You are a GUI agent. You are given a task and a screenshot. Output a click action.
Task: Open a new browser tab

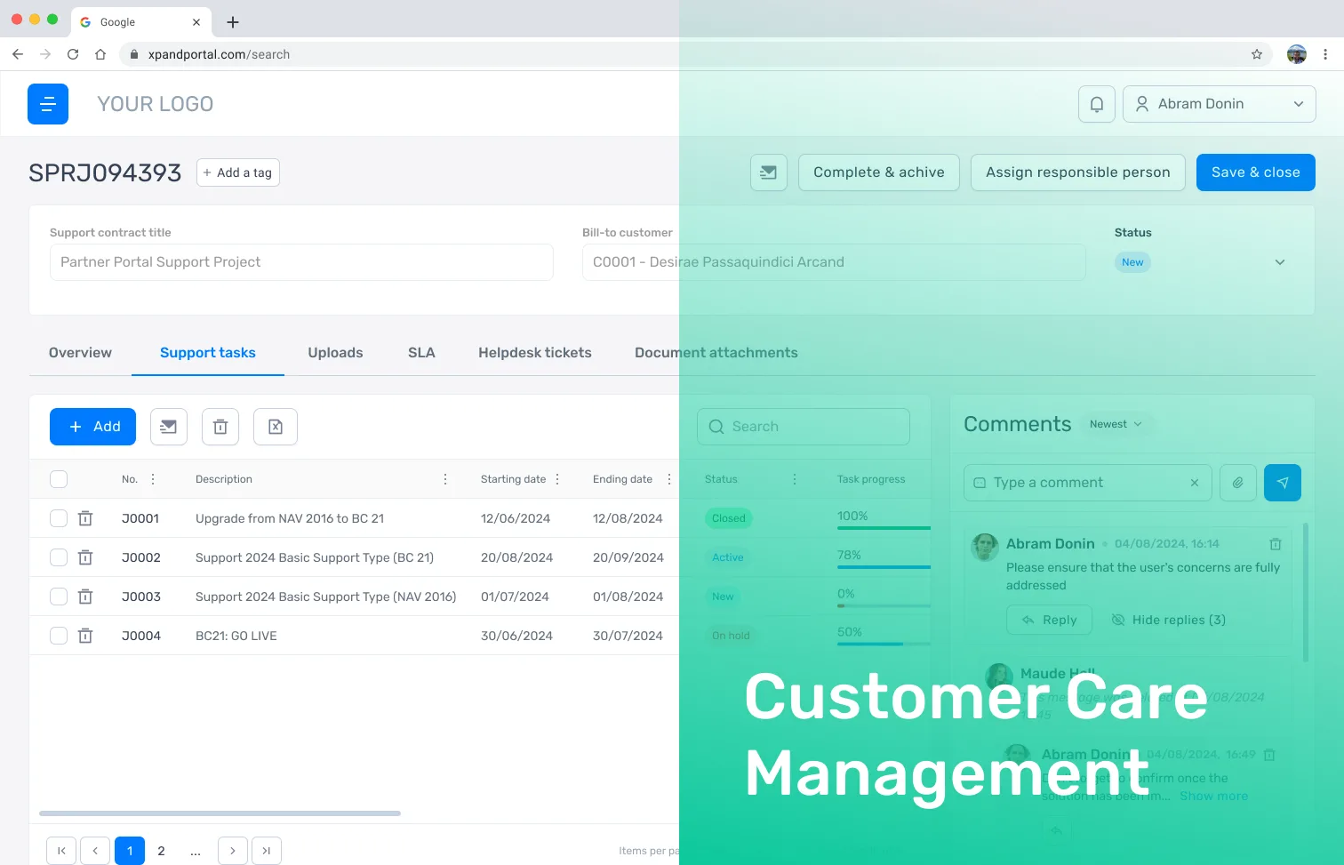click(x=233, y=22)
